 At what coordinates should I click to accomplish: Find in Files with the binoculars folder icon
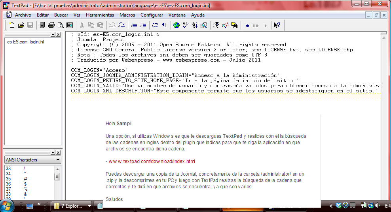click(234, 25)
